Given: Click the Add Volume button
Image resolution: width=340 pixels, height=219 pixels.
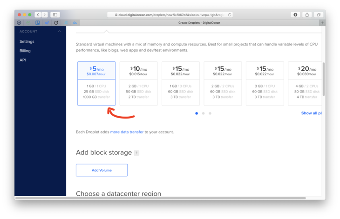Looking at the screenshot, I should (102, 170).
